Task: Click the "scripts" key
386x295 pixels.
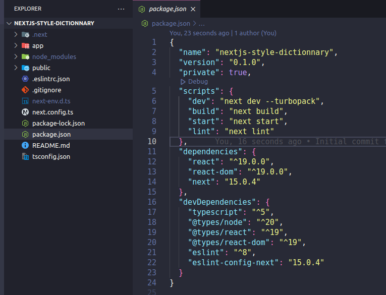Action: click(x=199, y=91)
